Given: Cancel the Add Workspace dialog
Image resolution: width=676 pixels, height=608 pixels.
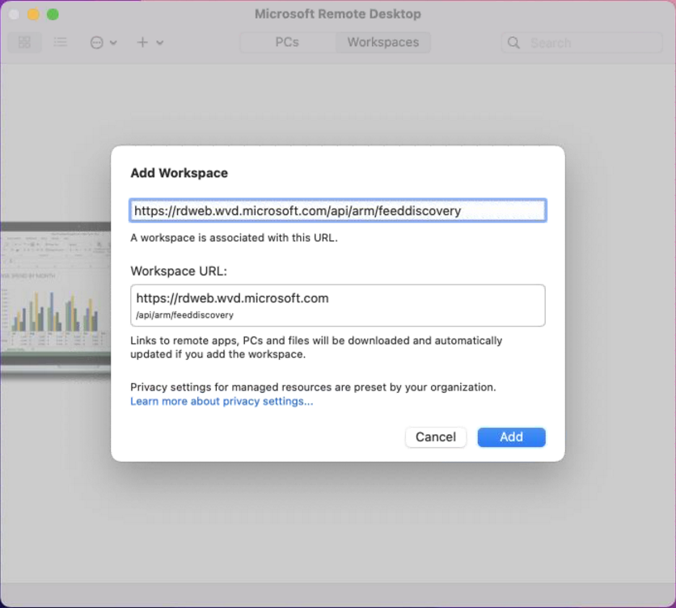Looking at the screenshot, I should pyautogui.click(x=435, y=437).
